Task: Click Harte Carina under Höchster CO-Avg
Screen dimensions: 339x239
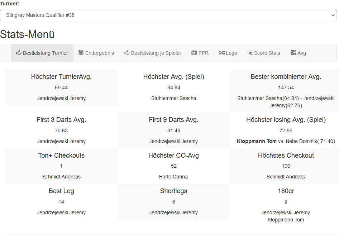Action: pos(173,177)
